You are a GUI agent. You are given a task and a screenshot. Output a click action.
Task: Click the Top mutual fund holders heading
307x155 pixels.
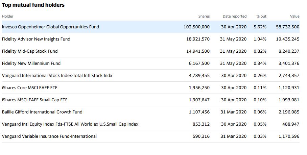click(33, 5)
